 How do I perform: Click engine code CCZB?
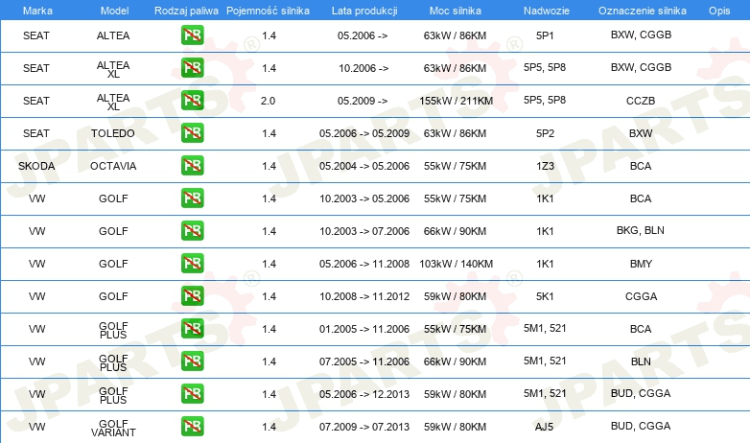click(641, 101)
